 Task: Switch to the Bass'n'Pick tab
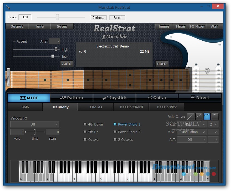166,107
